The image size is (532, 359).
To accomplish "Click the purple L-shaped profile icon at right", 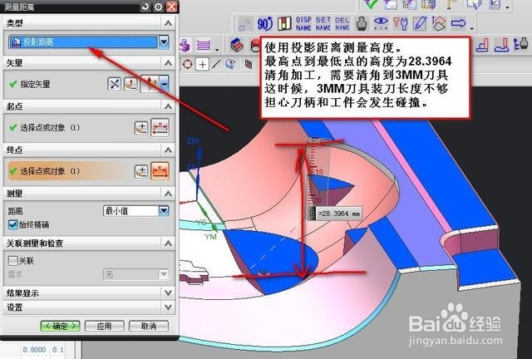I will [482, 45].
